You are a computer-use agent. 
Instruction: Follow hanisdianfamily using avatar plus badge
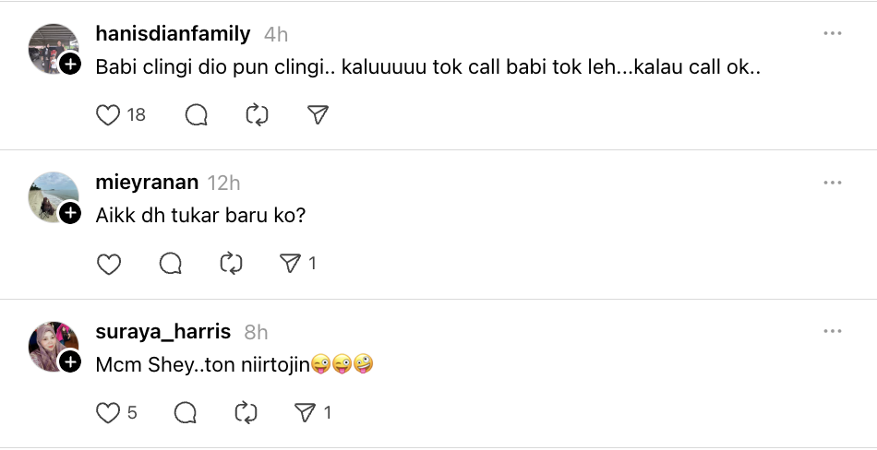pos(70,65)
